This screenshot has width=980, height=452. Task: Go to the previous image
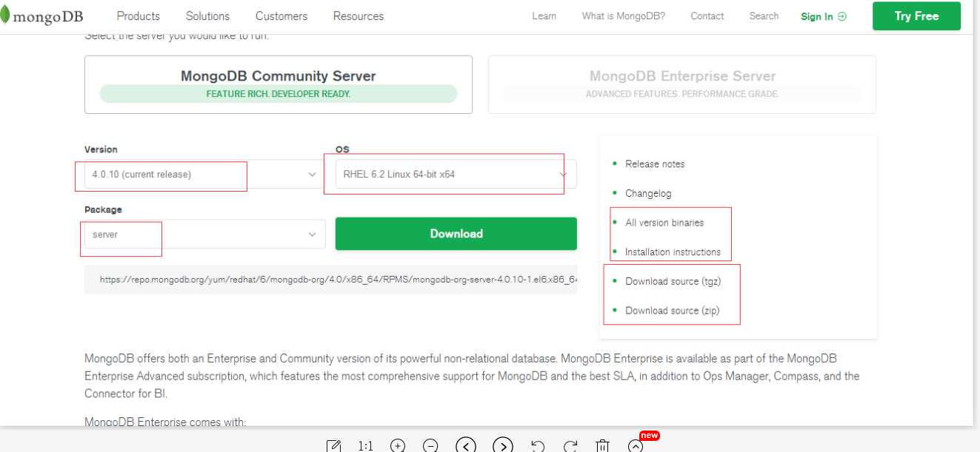(466, 445)
